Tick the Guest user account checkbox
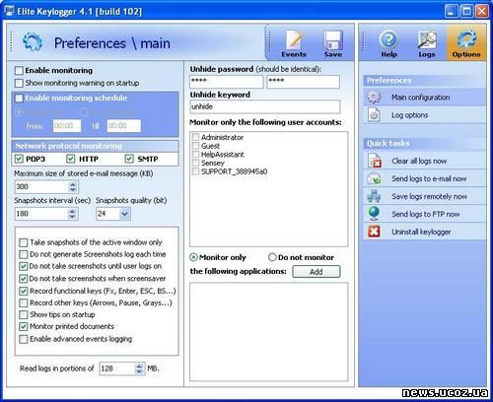 click(x=195, y=146)
